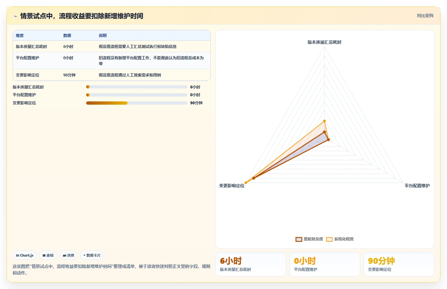Click 原始复杂度 point near 变更影响定位 corner
This screenshot has height=289, width=447.
(x=253, y=178)
